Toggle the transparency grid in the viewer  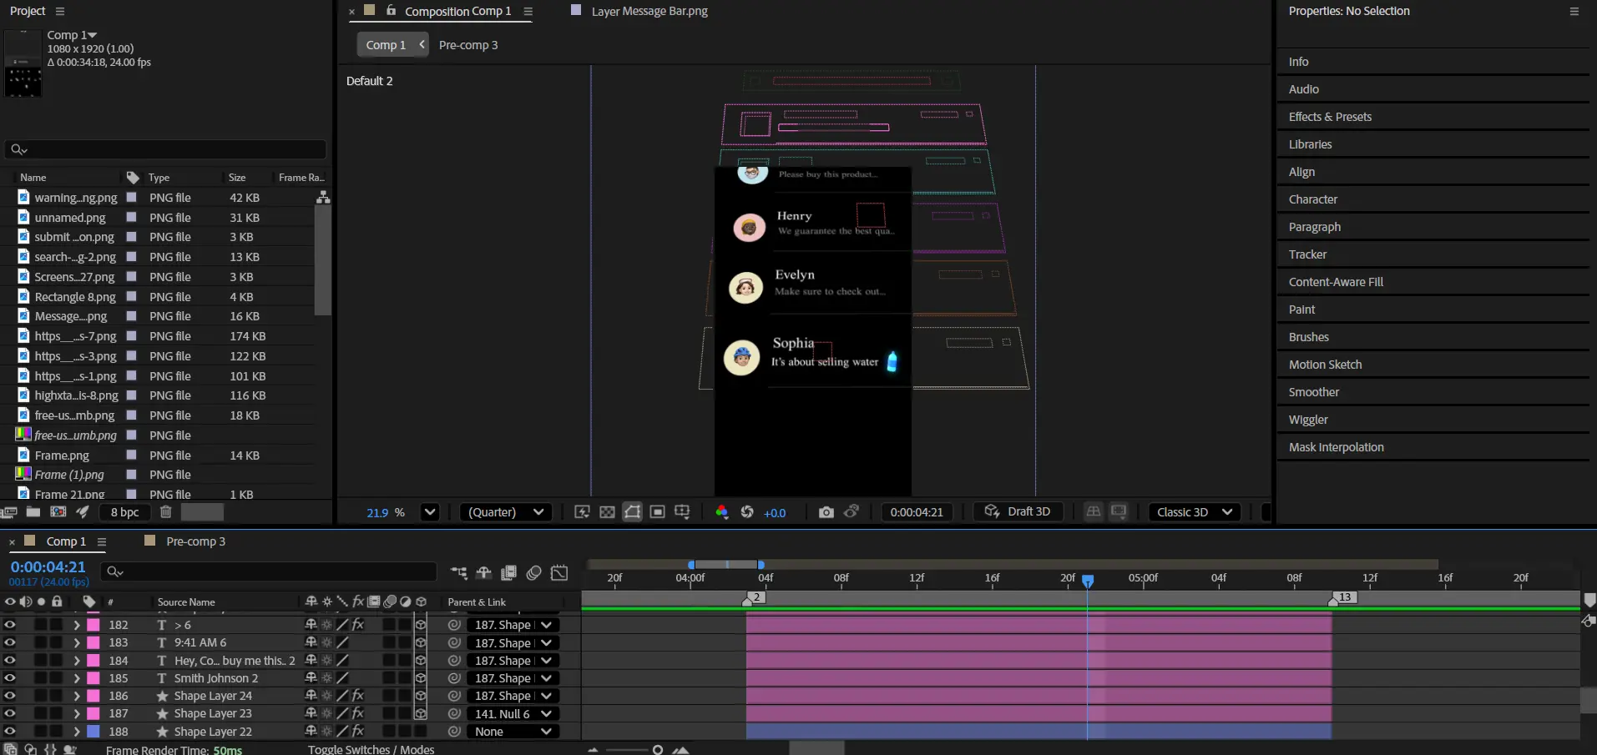(x=607, y=512)
